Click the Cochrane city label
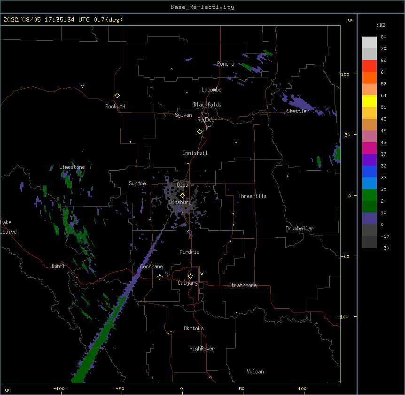Viewport: 405px width, 395px height. [151, 266]
